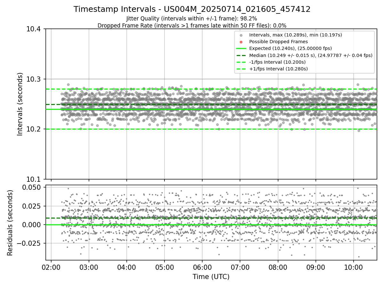Viewport: 384px width, 288px height.
Task: Select the Dropped Frame Rate 0.0% subtitle line
Action: tap(192, 25)
